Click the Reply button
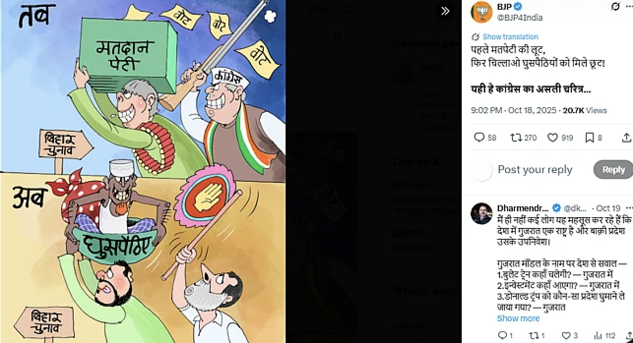Image resolution: width=633 pixels, height=343 pixels. click(613, 170)
